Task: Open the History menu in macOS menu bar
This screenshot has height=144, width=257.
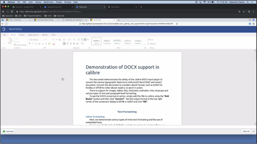Action: tap(38, 2)
